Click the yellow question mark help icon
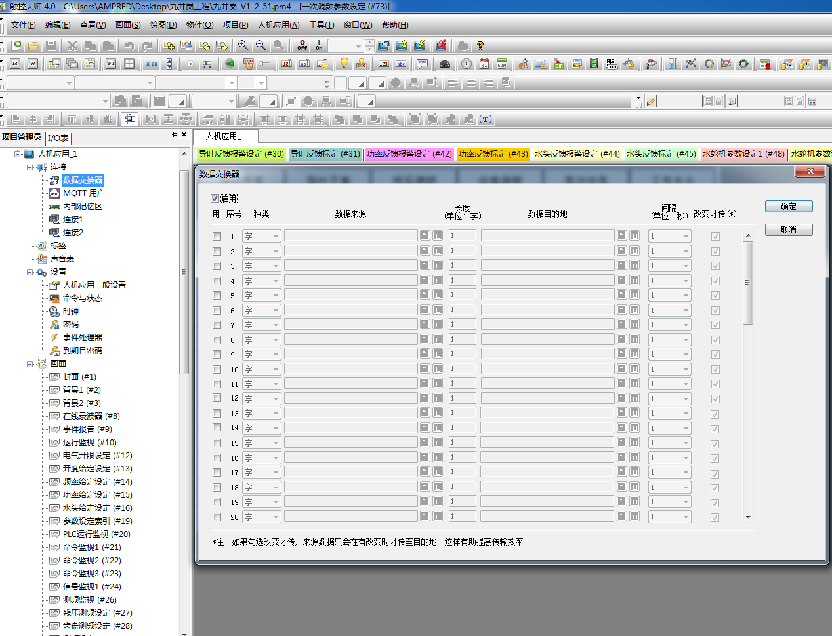The image size is (832, 636). [480, 46]
